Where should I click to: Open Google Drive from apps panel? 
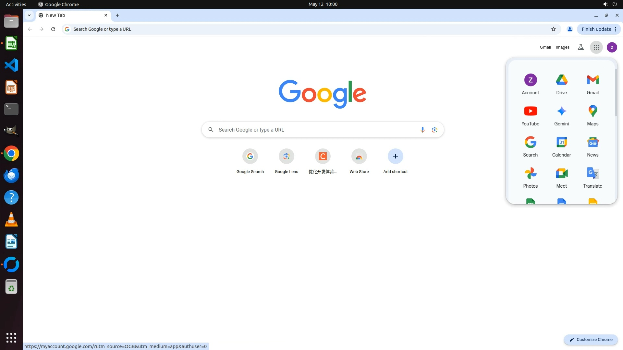coord(561,84)
